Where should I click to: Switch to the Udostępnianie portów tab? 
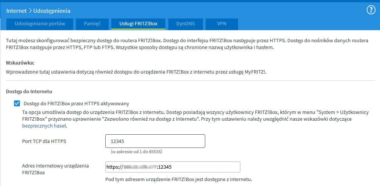pyautogui.click(x=40, y=24)
